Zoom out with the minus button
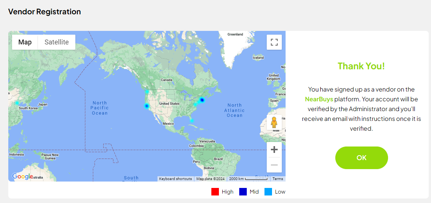 [274, 165]
